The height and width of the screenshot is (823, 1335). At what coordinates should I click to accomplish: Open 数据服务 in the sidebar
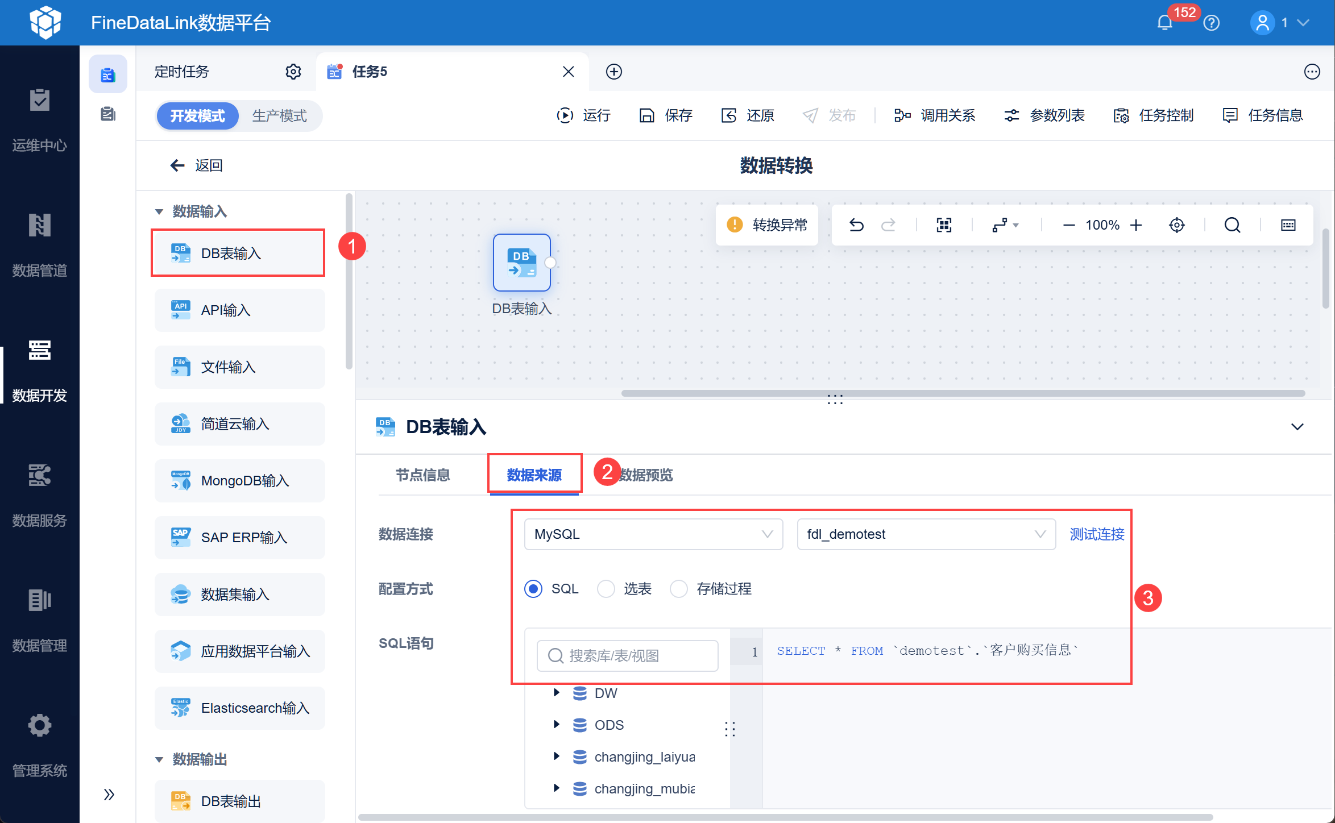click(x=40, y=496)
